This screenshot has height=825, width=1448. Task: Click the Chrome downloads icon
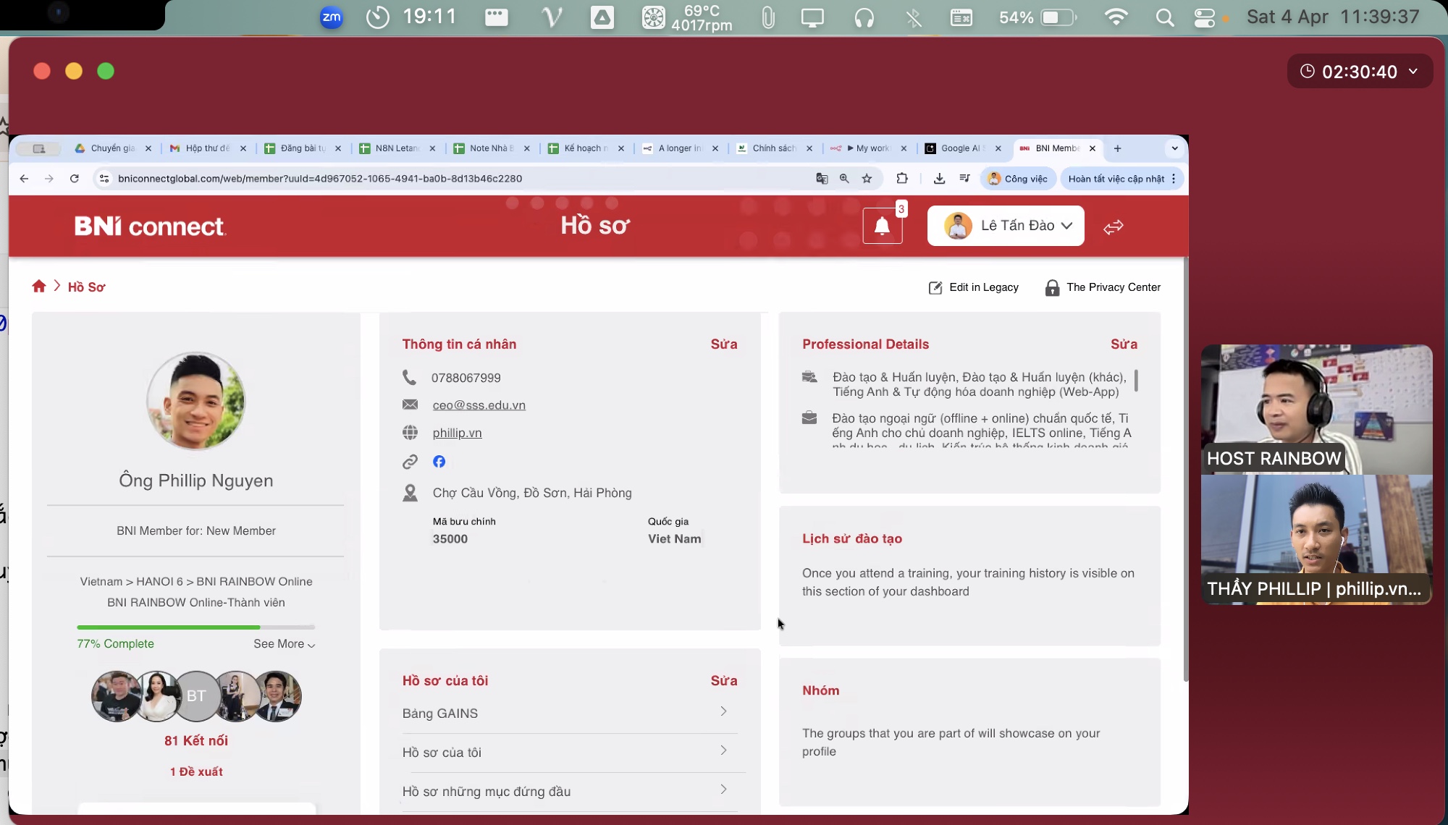click(x=939, y=179)
